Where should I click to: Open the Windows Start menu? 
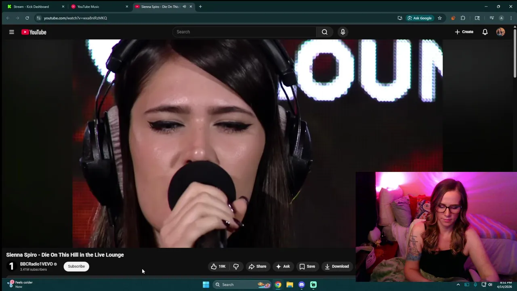(x=206, y=285)
